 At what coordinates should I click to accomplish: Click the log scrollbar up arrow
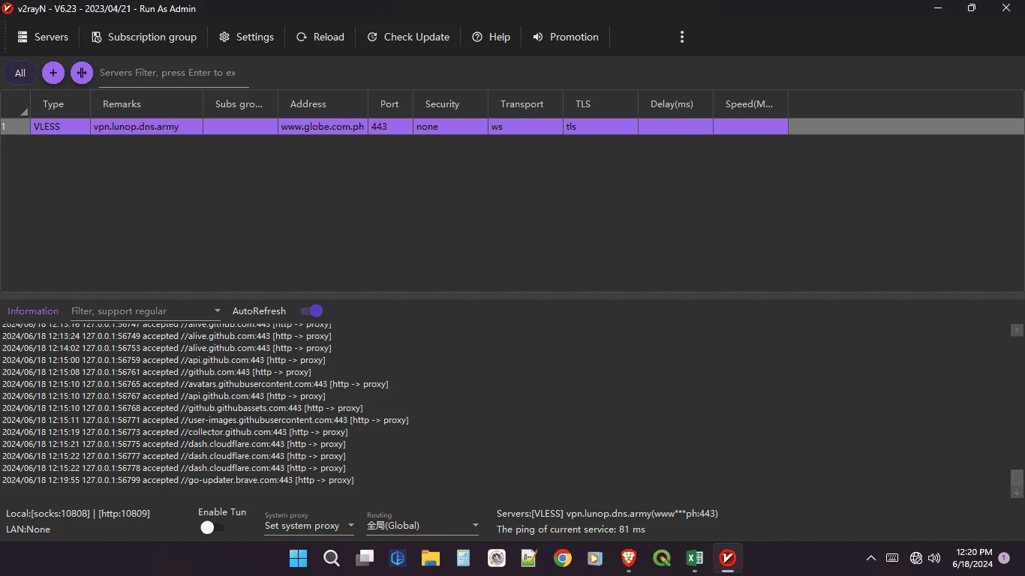[1017, 330]
